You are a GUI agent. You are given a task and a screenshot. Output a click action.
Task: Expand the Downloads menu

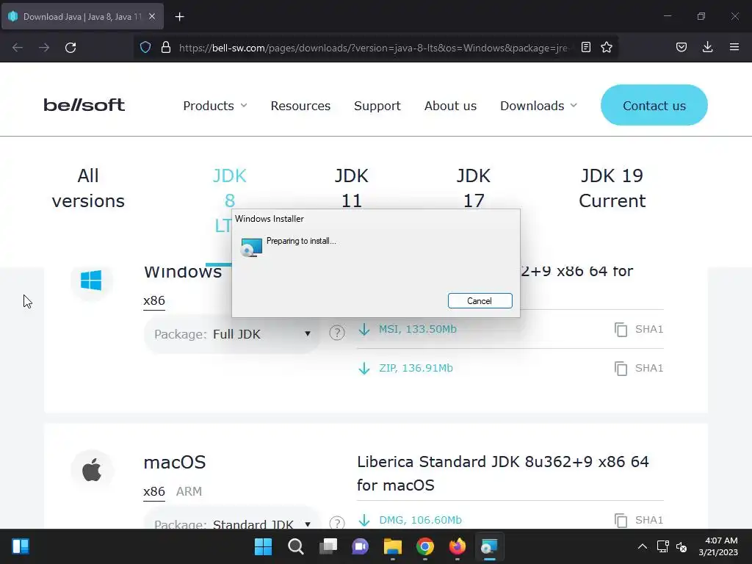[x=538, y=106]
